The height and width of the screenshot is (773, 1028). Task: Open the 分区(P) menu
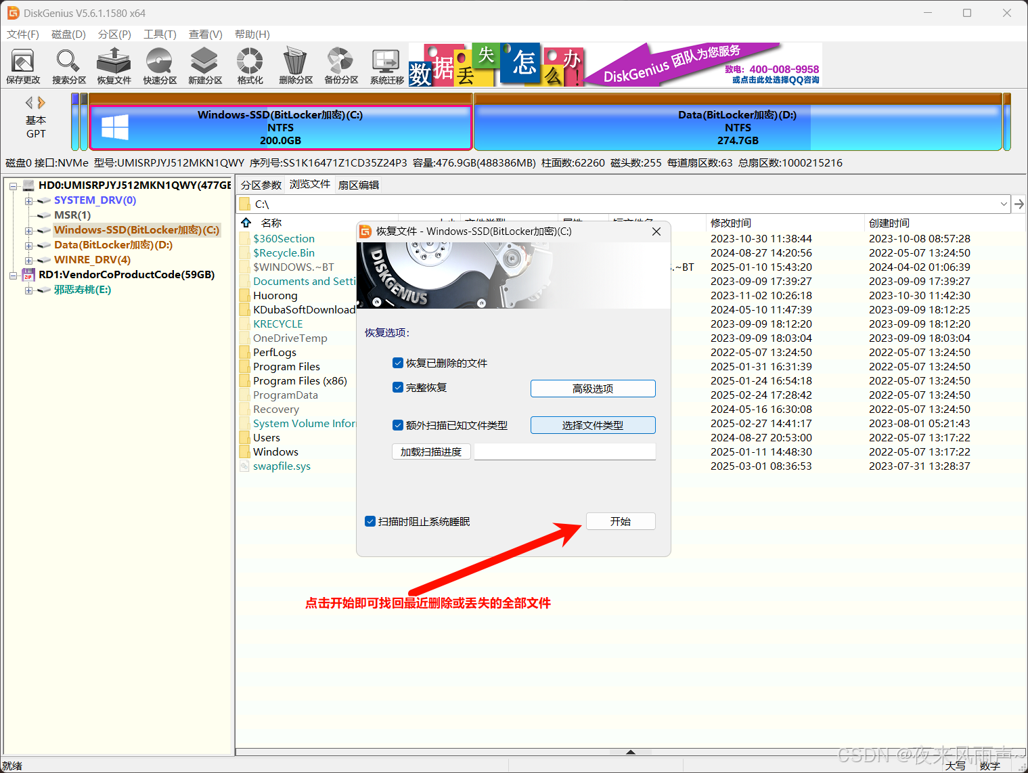(114, 34)
